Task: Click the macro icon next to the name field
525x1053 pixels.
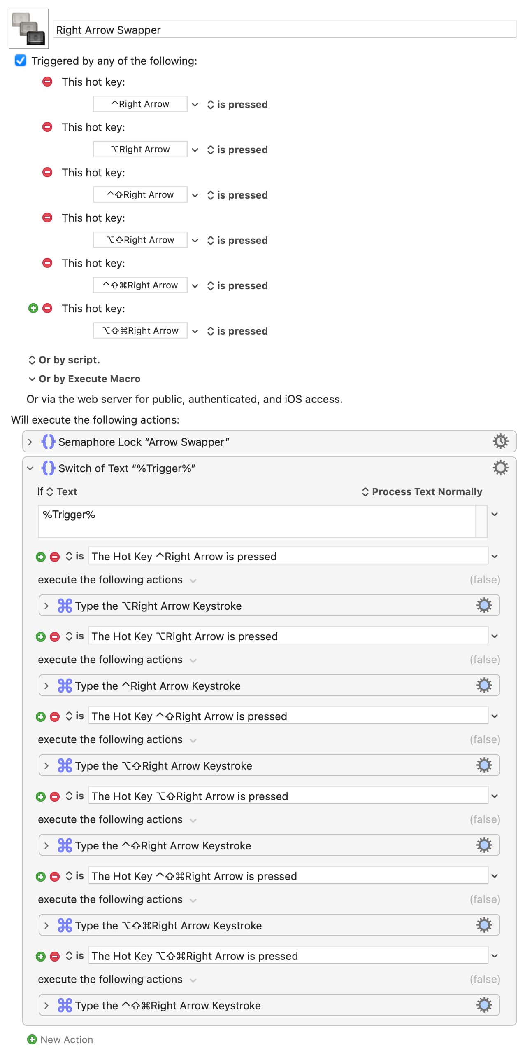Action: [x=29, y=29]
